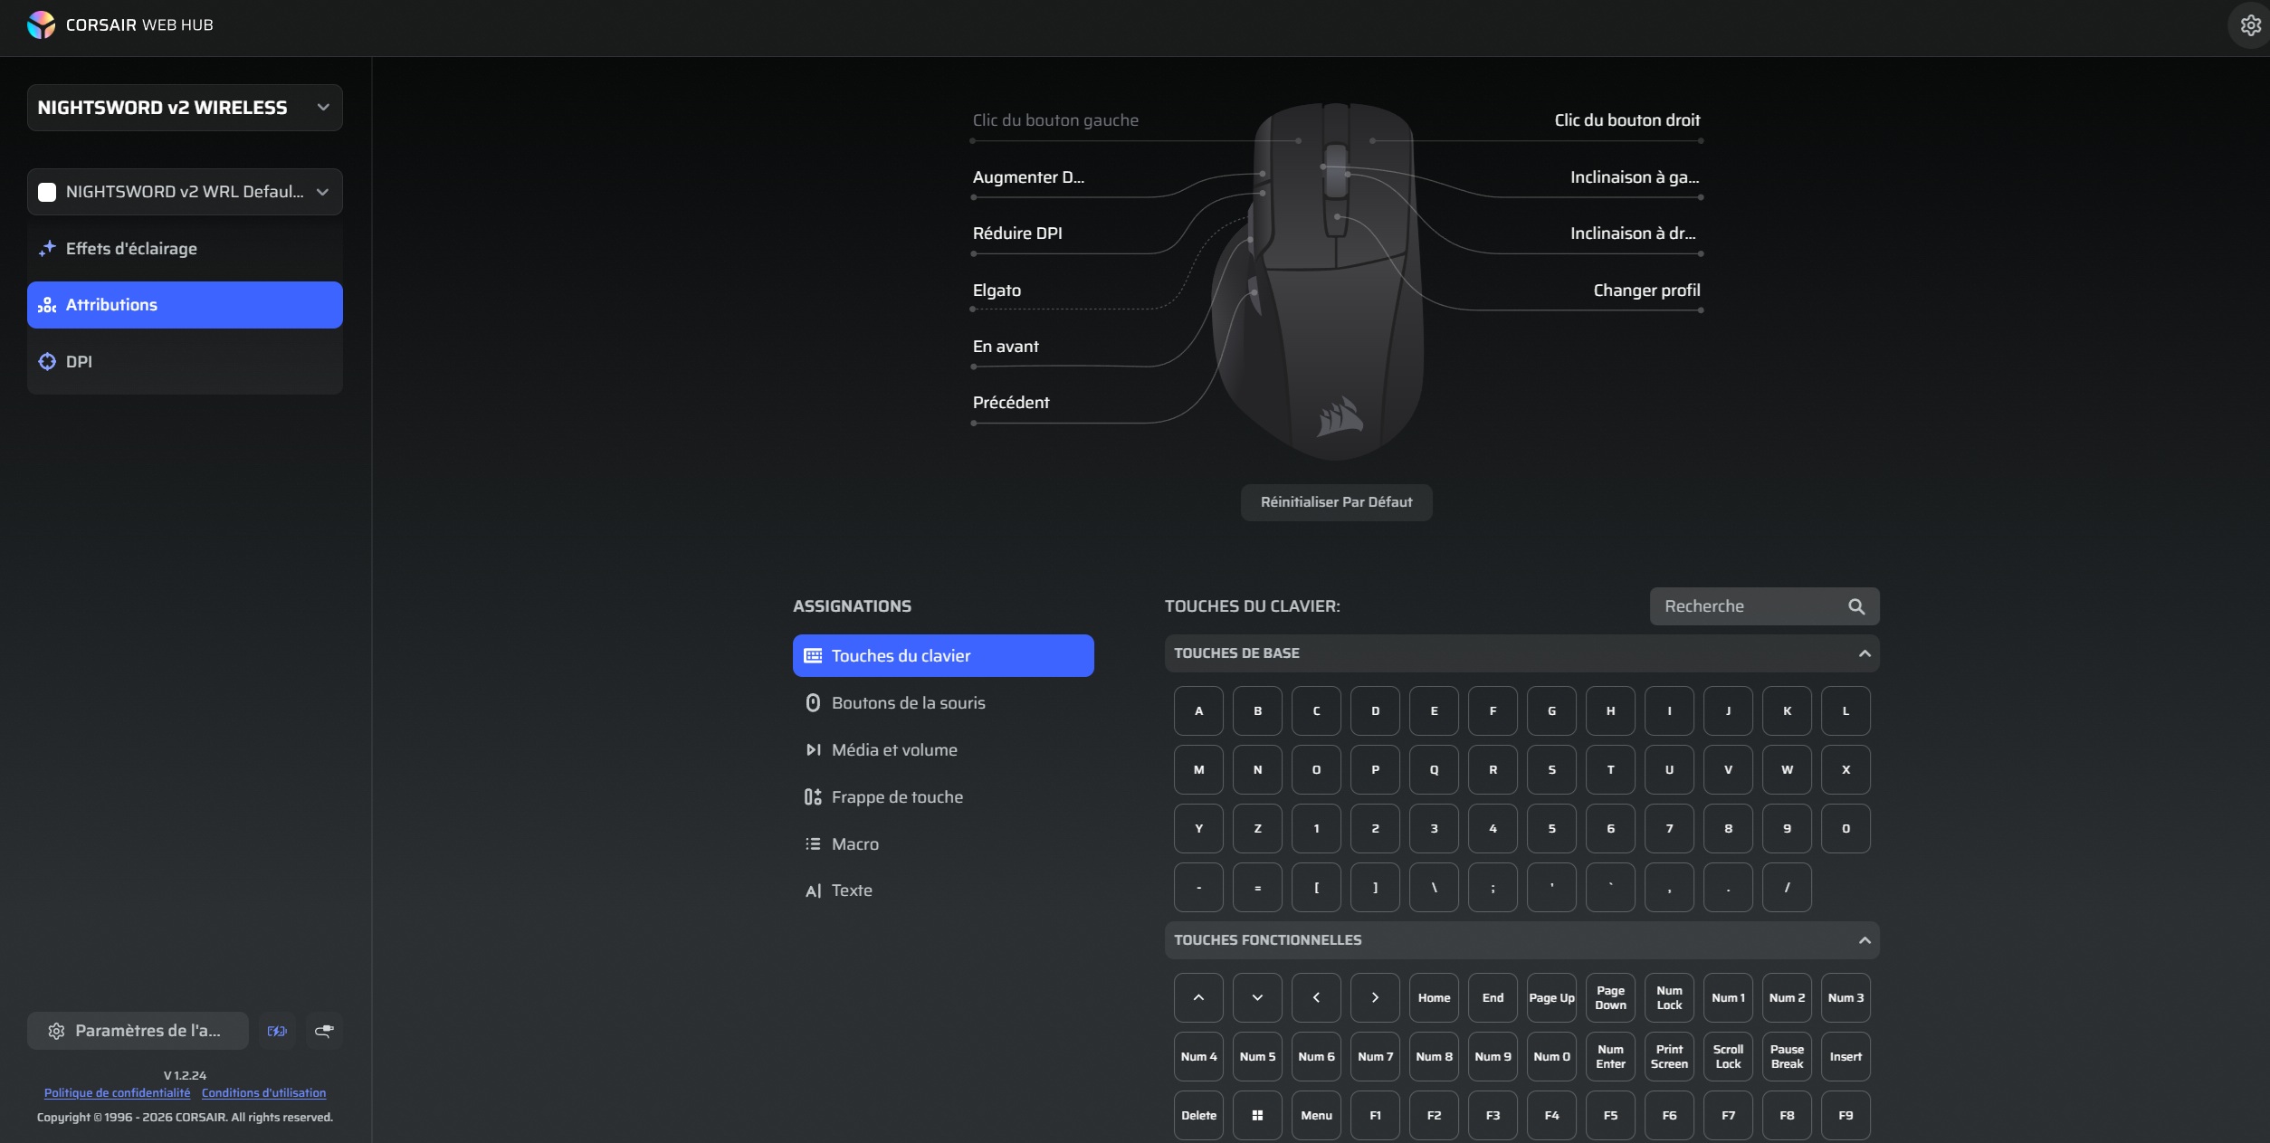This screenshot has height=1143, width=2270.
Task: Select the Inclinaison à gauche assignment
Action: pyautogui.click(x=1635, y=177)
